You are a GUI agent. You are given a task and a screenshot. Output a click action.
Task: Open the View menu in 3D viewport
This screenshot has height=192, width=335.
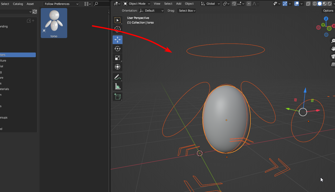(157, 4)
